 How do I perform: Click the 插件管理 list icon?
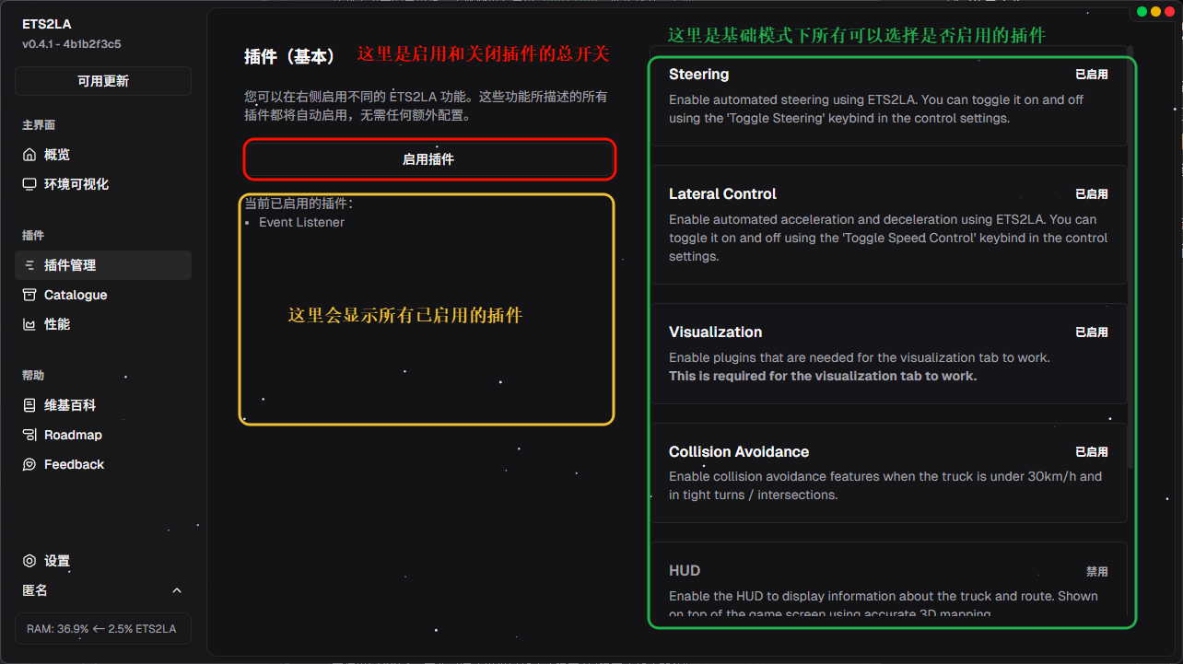coord(29,265)
